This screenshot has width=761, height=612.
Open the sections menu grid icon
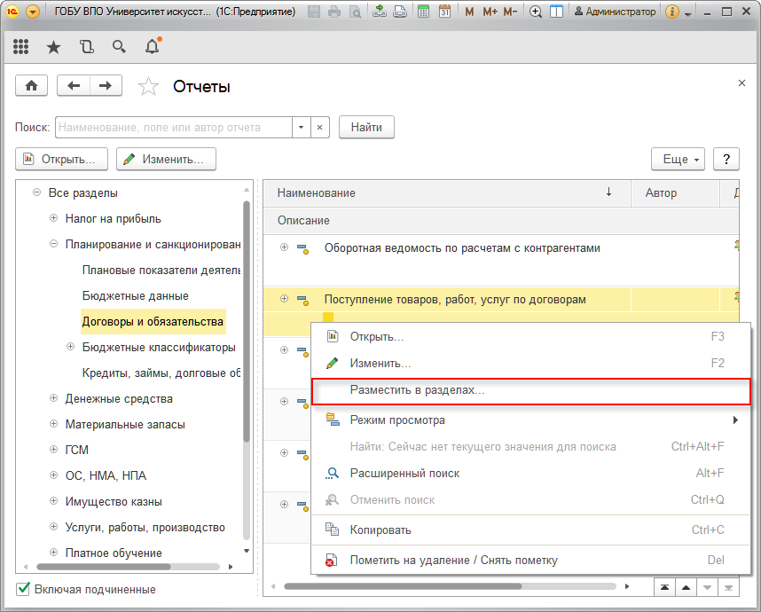21,47
